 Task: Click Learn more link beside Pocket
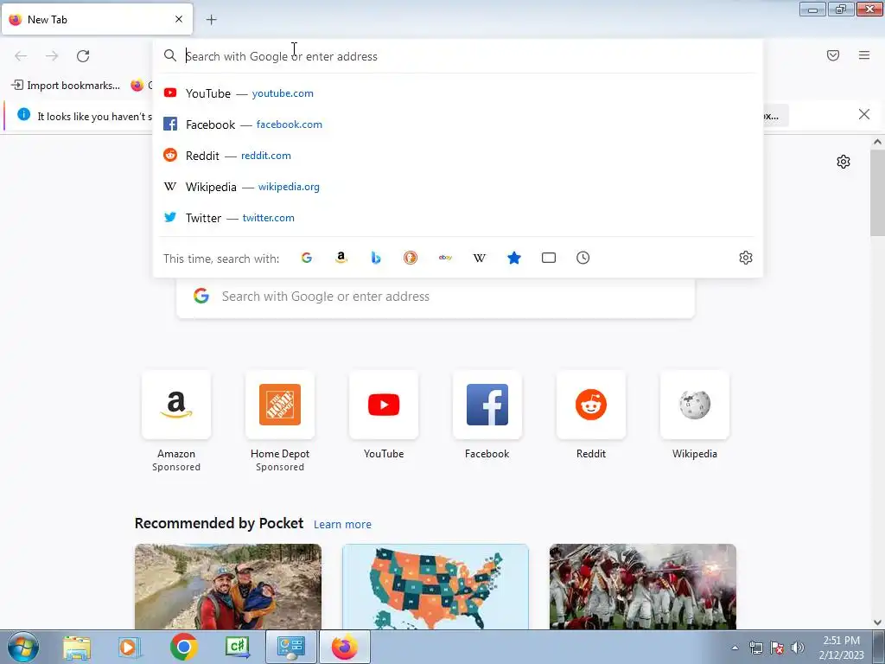point(342,525)
